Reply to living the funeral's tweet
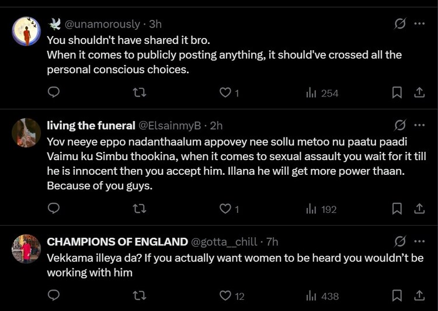Screen dimensions: 438x311 [54, 209]
